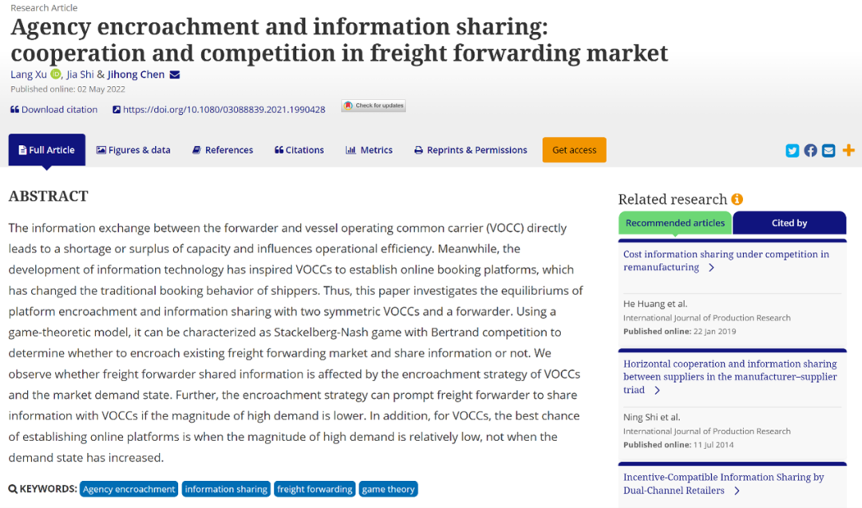This screenshot has height=508, width=862.
Task: Expand chevron after 'remanufacturing' article title
Action: [711, 268]
